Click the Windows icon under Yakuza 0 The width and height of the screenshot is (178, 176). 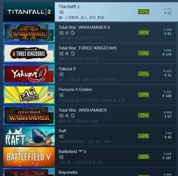[x=61, y=74]
